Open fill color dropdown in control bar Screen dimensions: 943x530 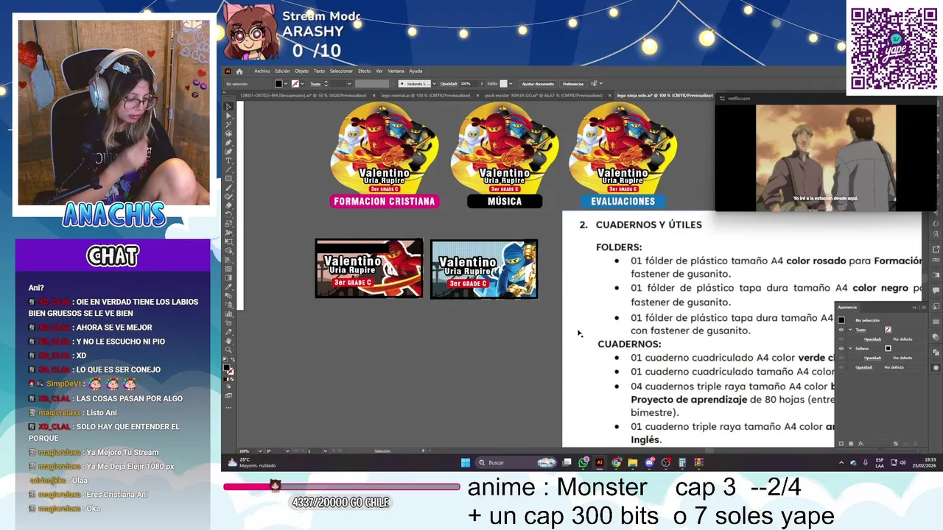286,84
